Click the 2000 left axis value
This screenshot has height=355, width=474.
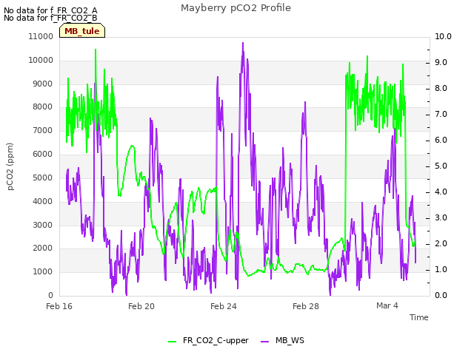pyautogui.click(x=43, y=248)
